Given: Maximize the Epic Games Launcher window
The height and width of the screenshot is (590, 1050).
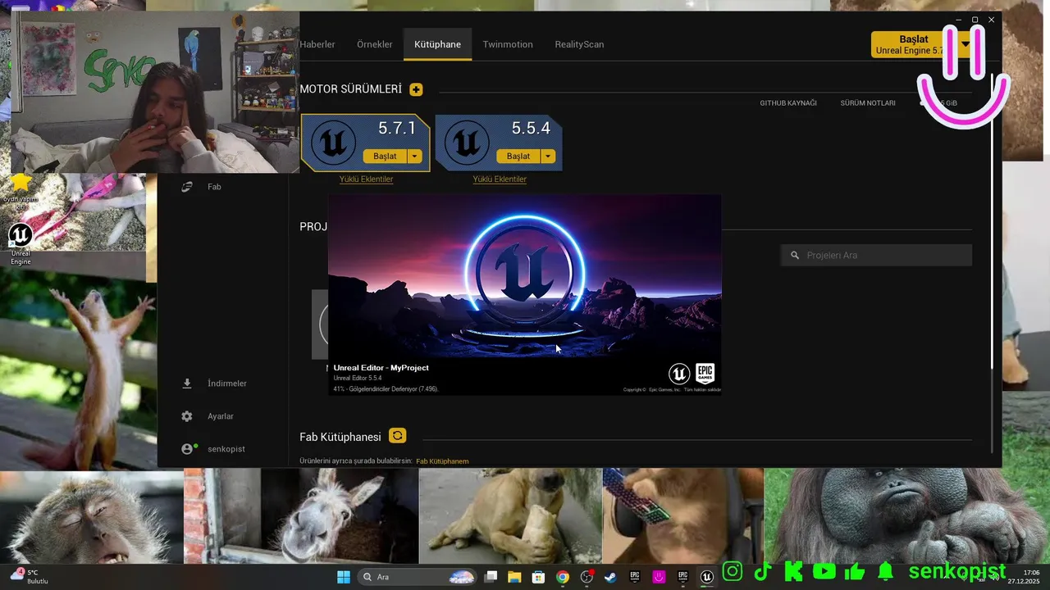Looking at the screenshot, I should click(975, 20).
